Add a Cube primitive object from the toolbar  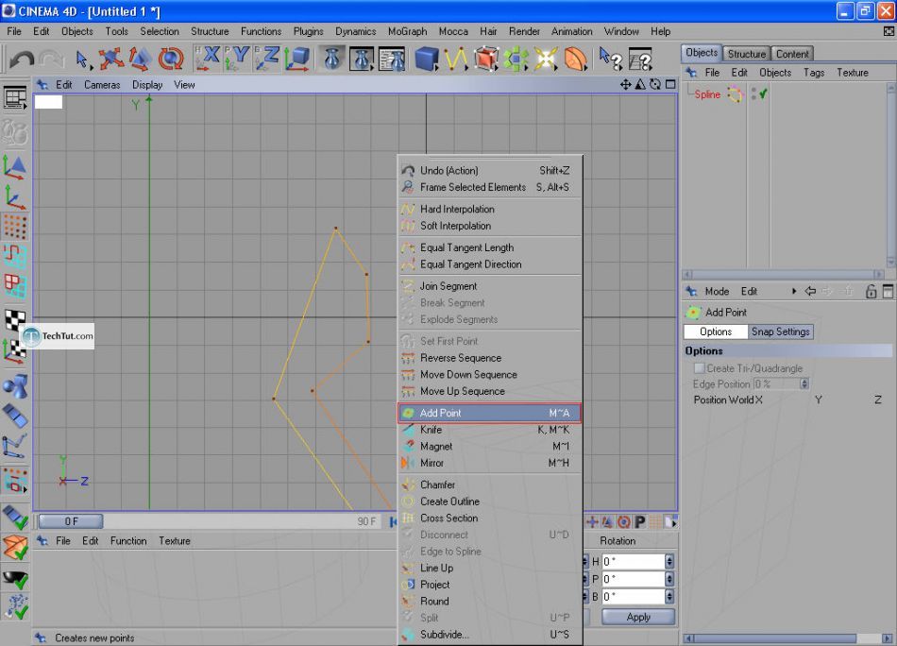[x=427, y=59]
